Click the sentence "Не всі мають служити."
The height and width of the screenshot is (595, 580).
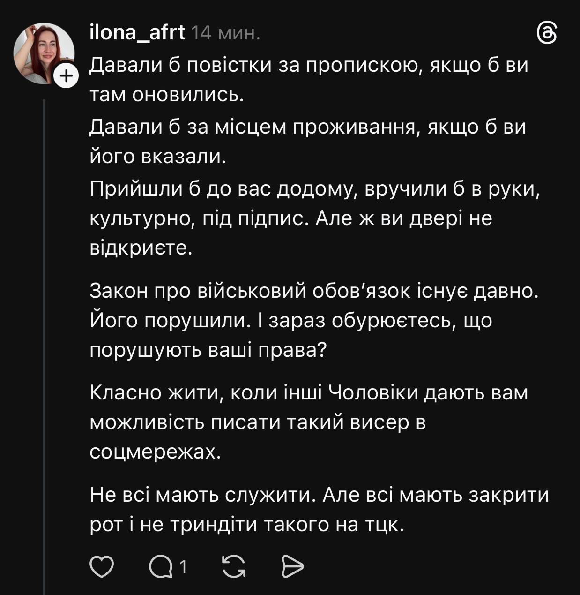pyautogui.click(x=202, y=495)
